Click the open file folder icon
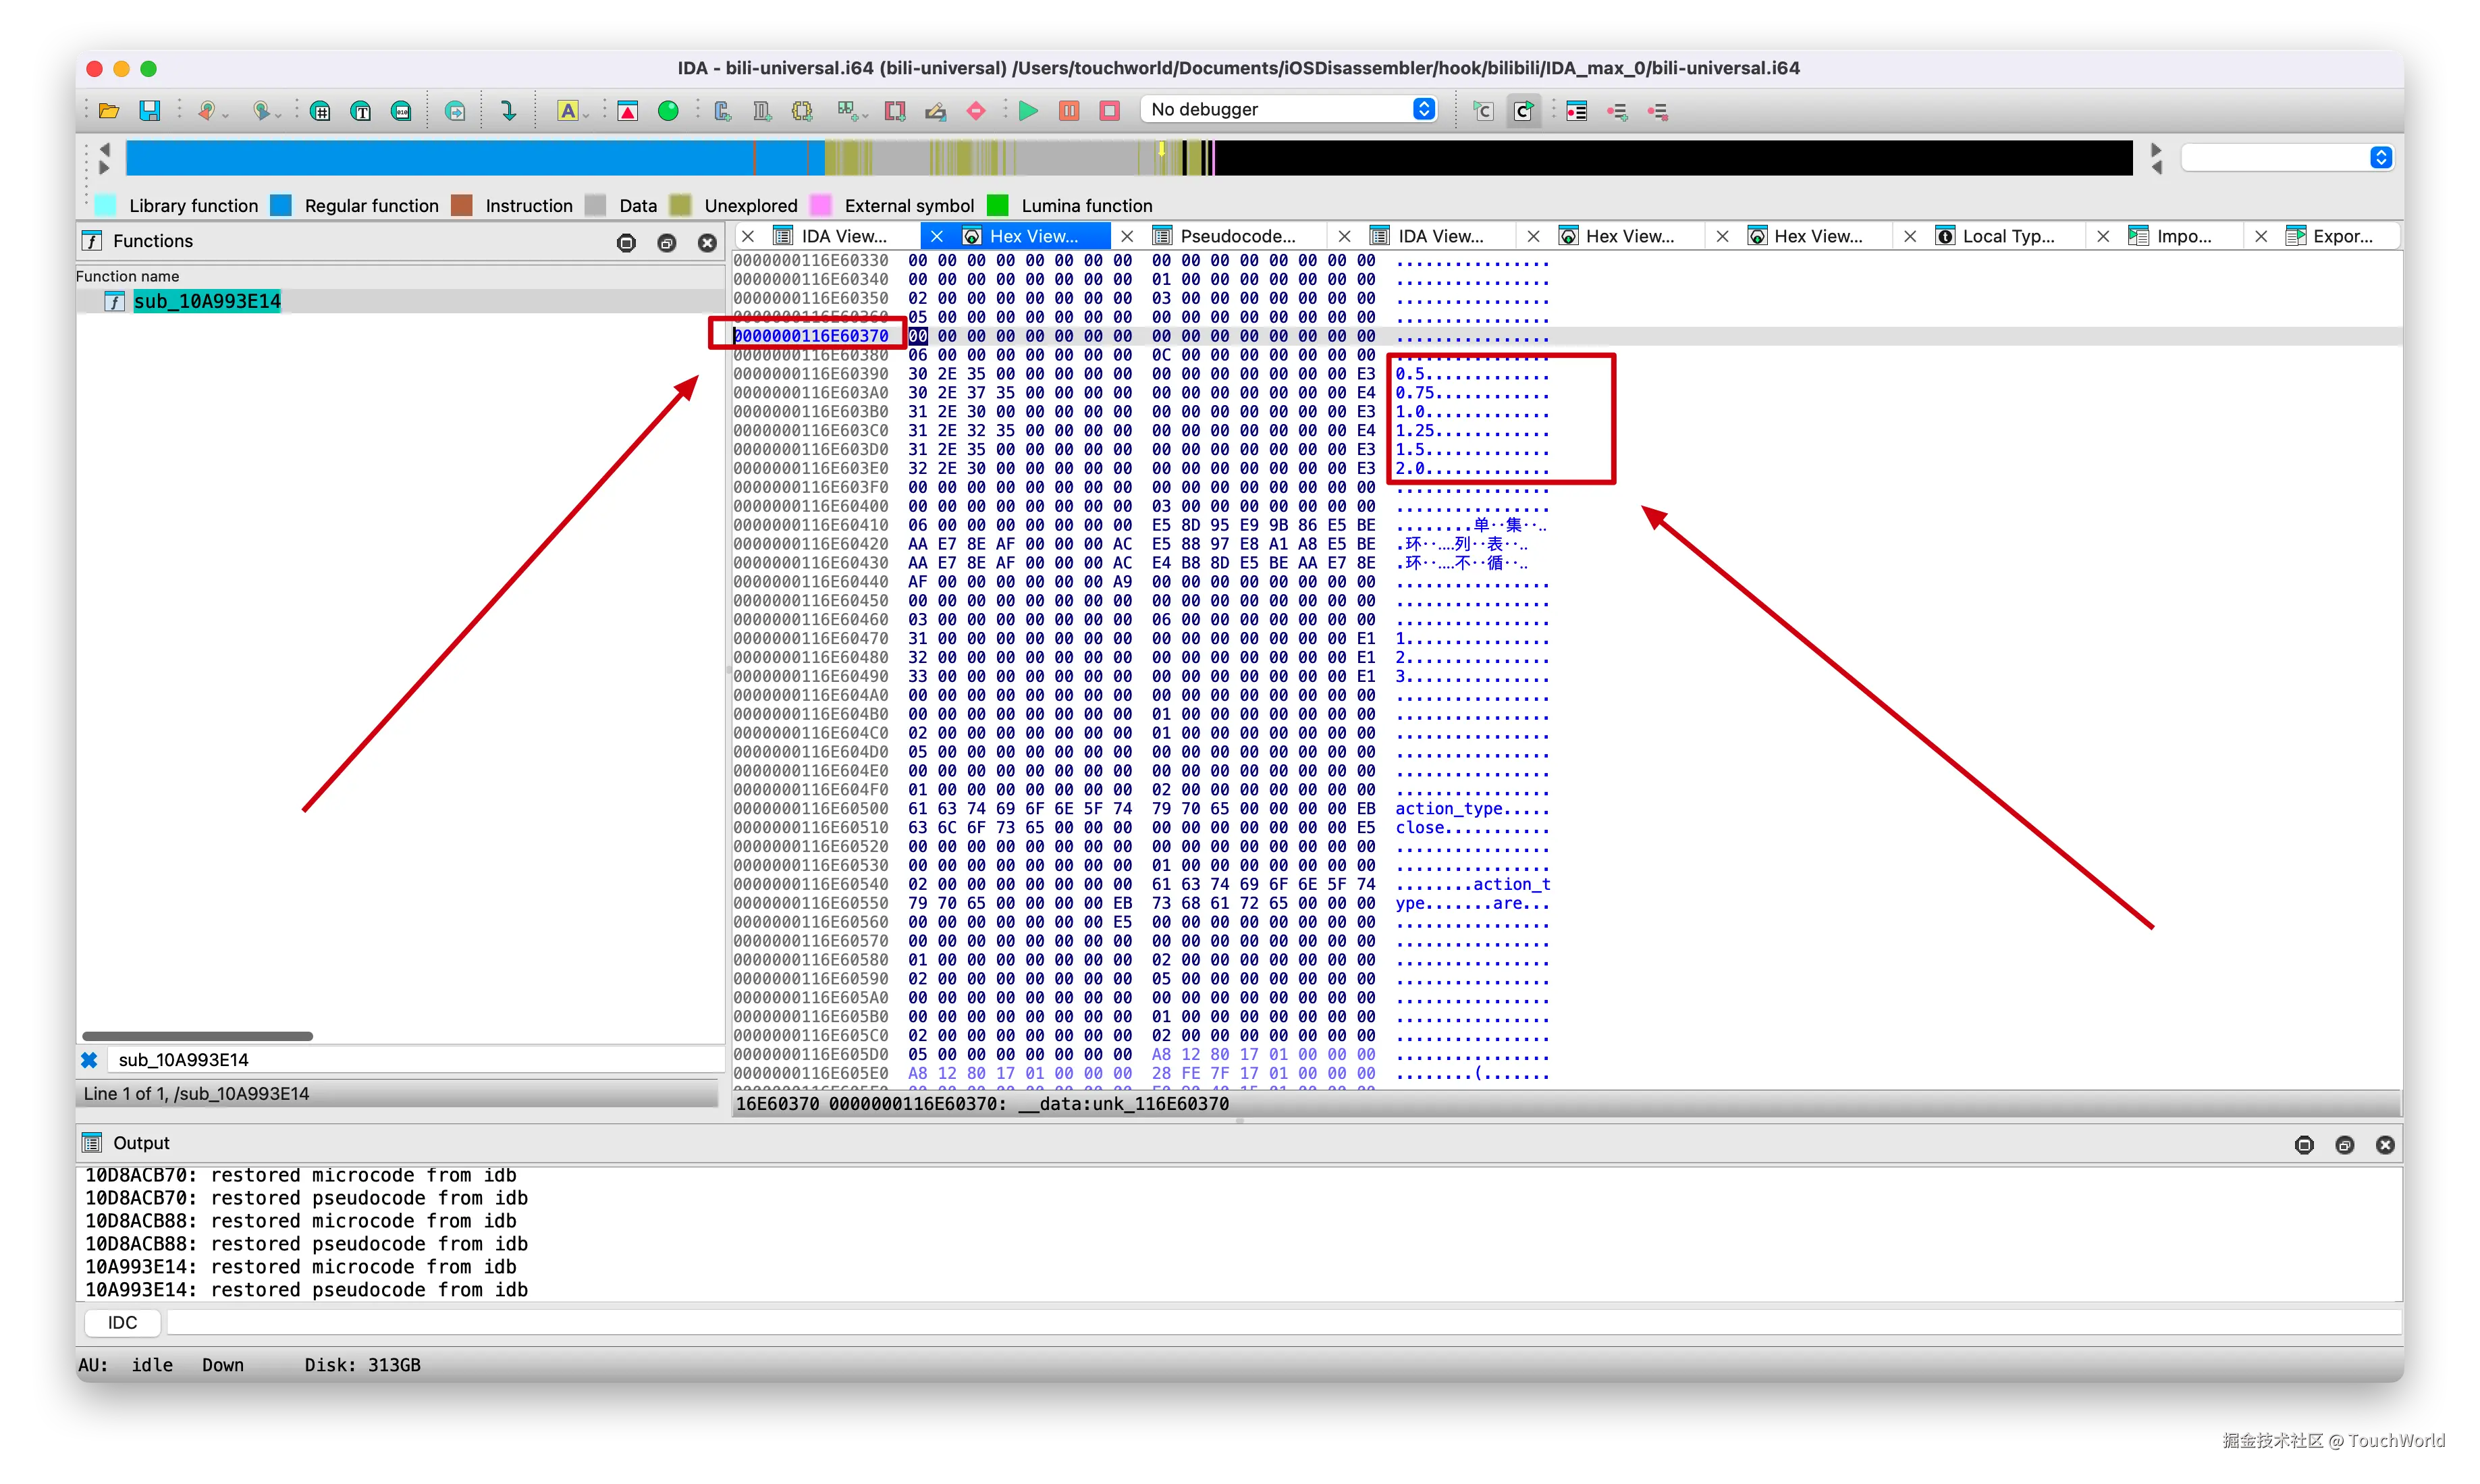 point(109,111)
